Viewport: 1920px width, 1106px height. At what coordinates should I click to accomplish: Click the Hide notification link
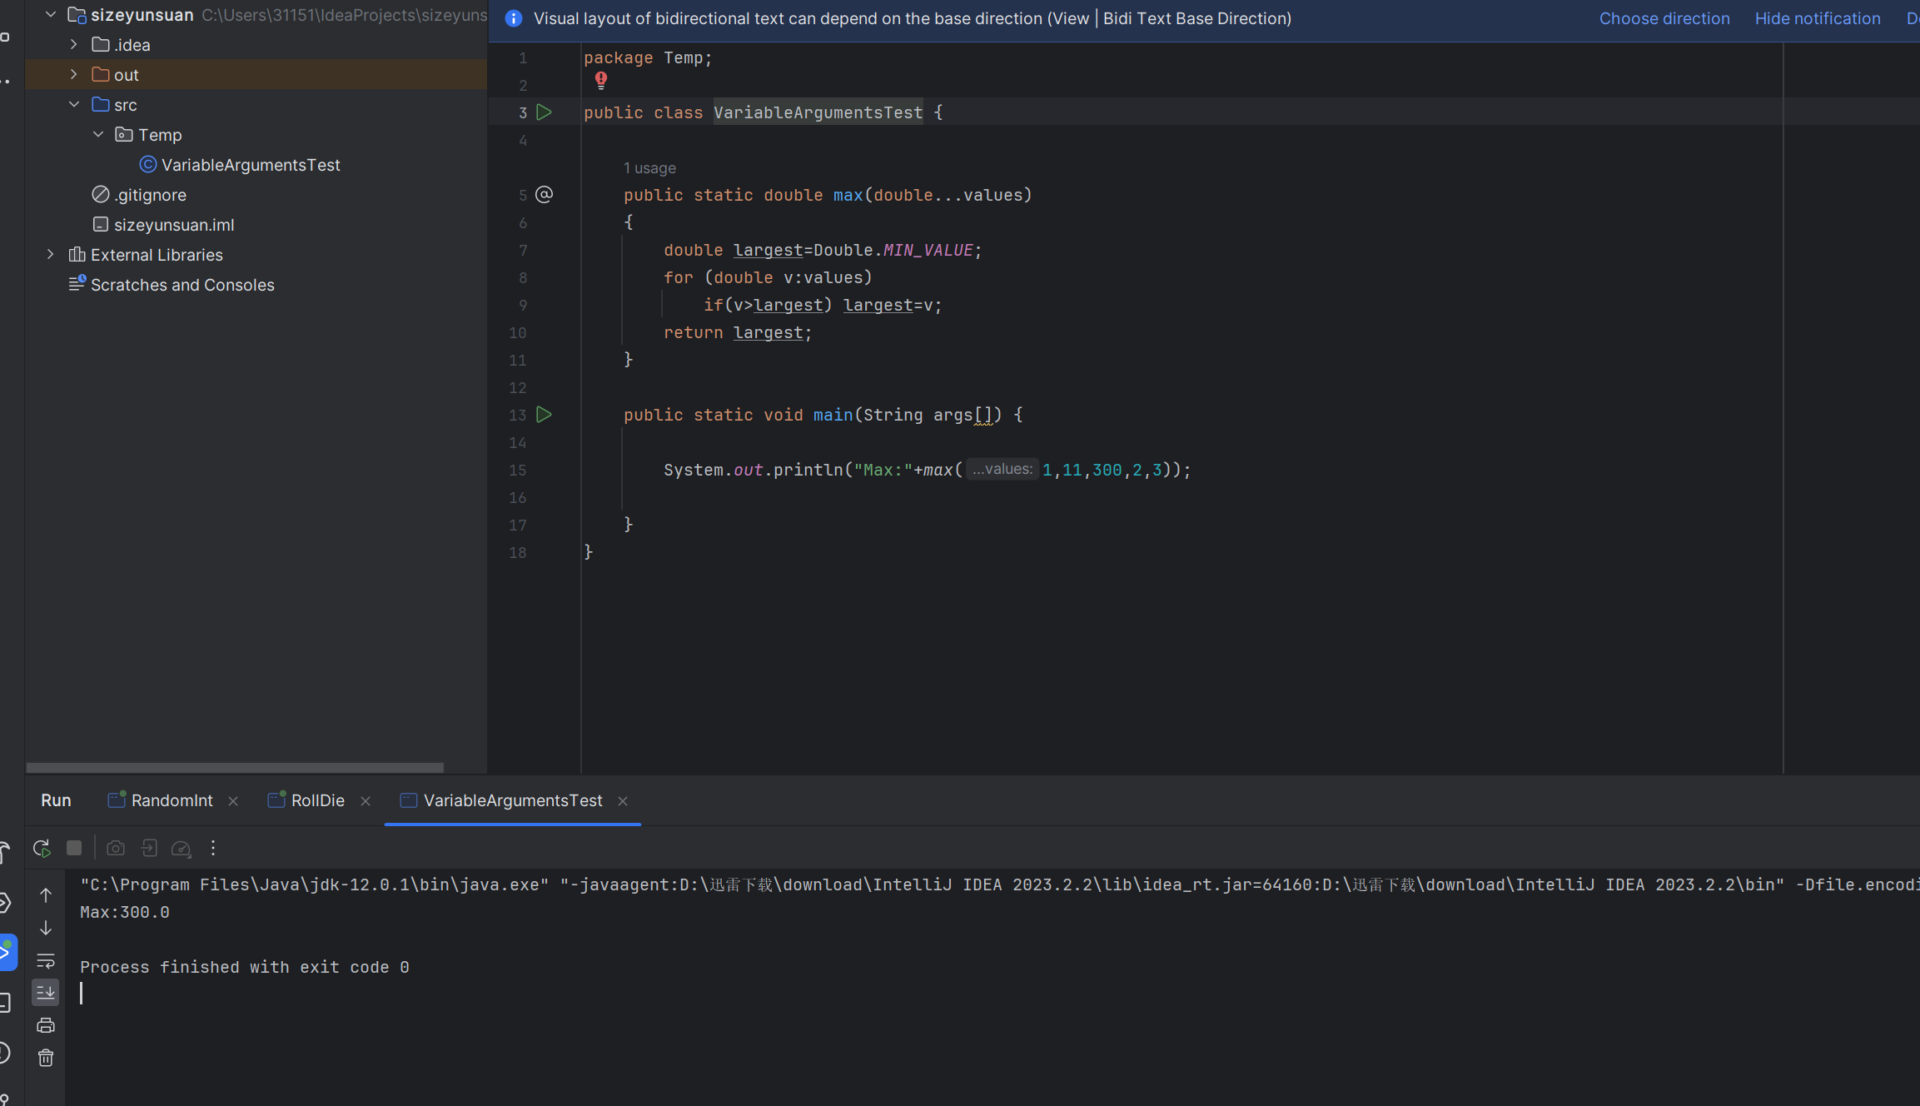pyautogui.click(x=1817, y=18)
